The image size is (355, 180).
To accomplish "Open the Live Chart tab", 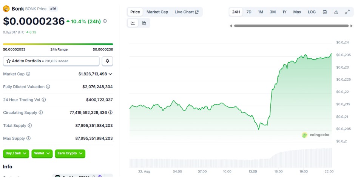I will click(187, 12).
